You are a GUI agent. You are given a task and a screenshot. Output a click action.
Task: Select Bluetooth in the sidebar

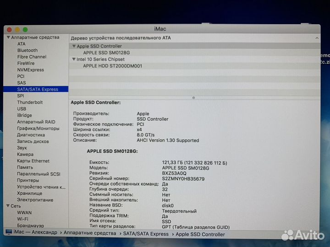[27, 50]
